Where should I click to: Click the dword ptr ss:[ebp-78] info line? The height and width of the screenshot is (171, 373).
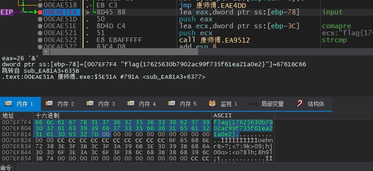point(154,64)
